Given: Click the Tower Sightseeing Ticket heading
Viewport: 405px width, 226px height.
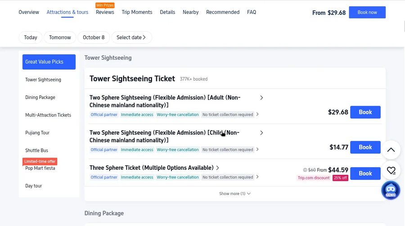Looking at the screenshot, I should pyautogui.click(x=132, y=79).
